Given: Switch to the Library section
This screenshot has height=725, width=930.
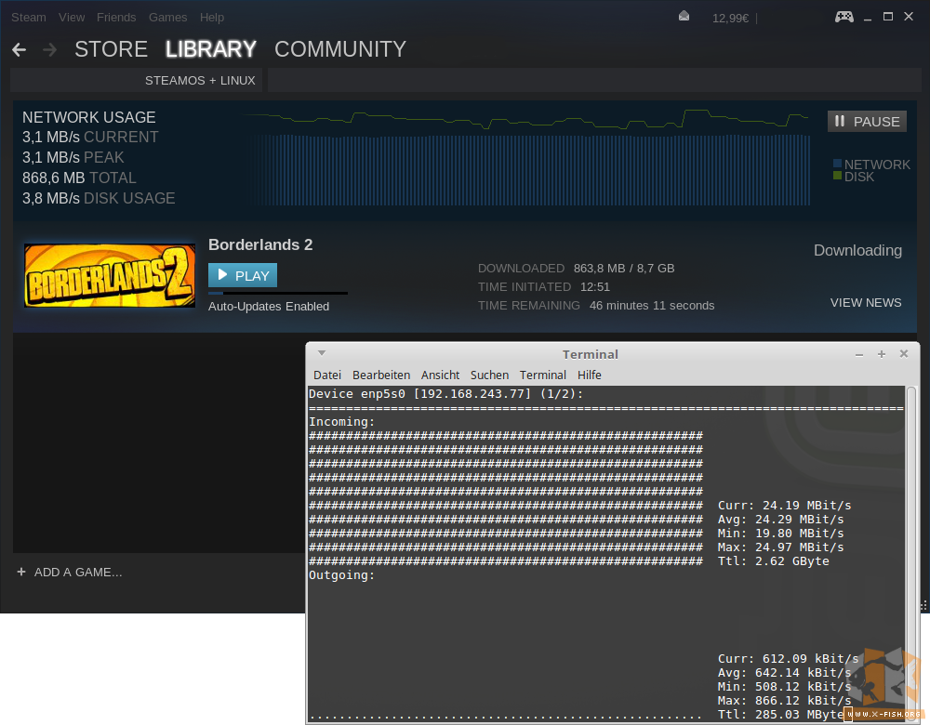Looking at the screenshot, I should point(210,49).
